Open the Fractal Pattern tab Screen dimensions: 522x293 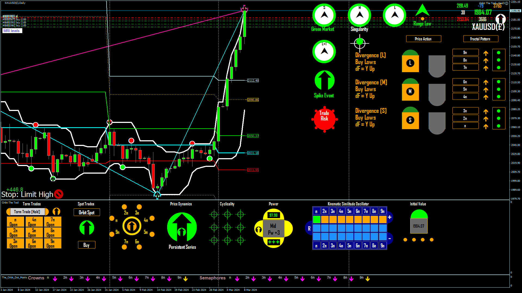[480, 39]
